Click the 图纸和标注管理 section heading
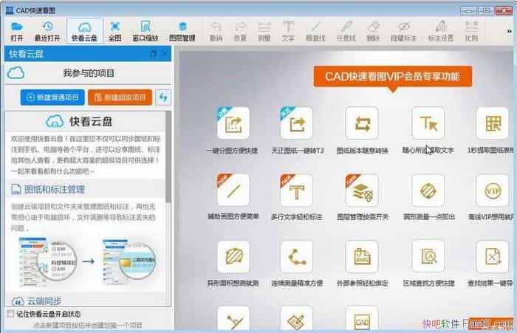Screen dimensions: 517x333 pos(48,189)
